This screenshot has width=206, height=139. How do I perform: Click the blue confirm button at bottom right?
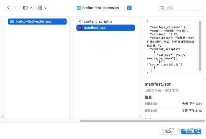tap(192, 131)
